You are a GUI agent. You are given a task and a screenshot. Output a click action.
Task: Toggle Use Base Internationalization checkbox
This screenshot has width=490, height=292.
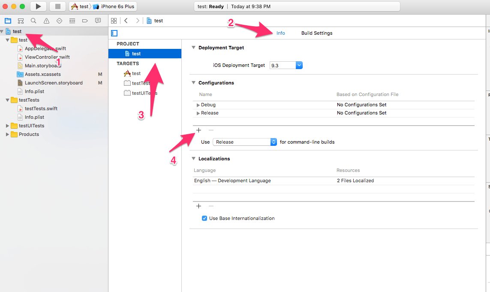pyautogui.click(x=204, y=218)
